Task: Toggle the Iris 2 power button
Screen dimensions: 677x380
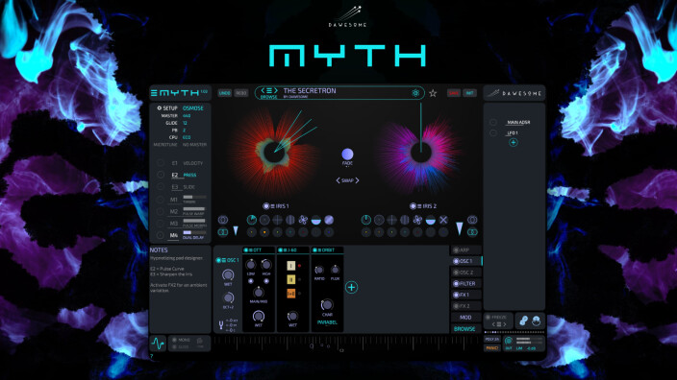Action: pyautogui.click(x=413, y=206)
